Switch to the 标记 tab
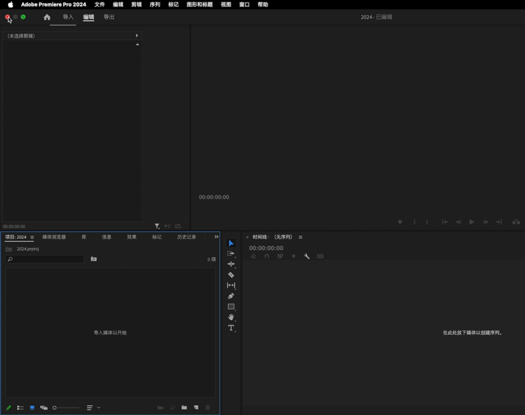Viewport: 525px width, 415px height. [157, 237]
